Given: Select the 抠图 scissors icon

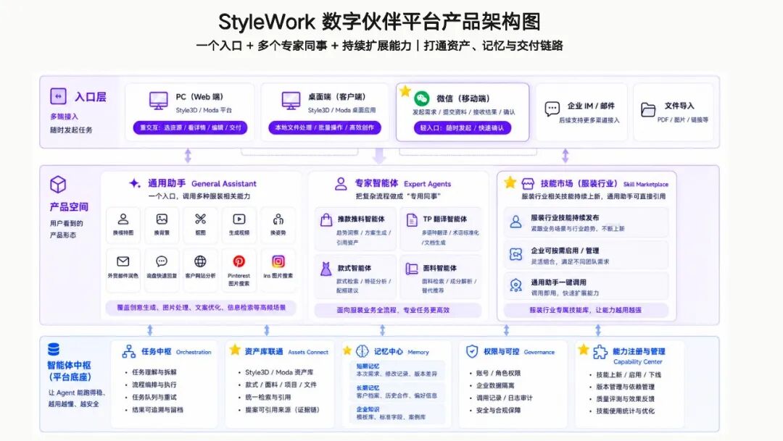Looking at the screenshot, I should [x=200, y=219].
